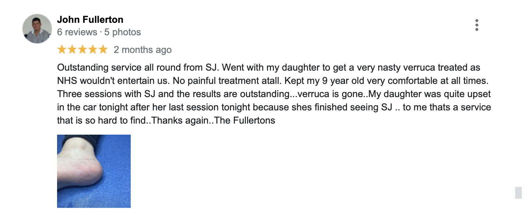Open the reviewer name John Fullerton
The height and width of the screenshot is (220, 531).
[x=90, y=19]
